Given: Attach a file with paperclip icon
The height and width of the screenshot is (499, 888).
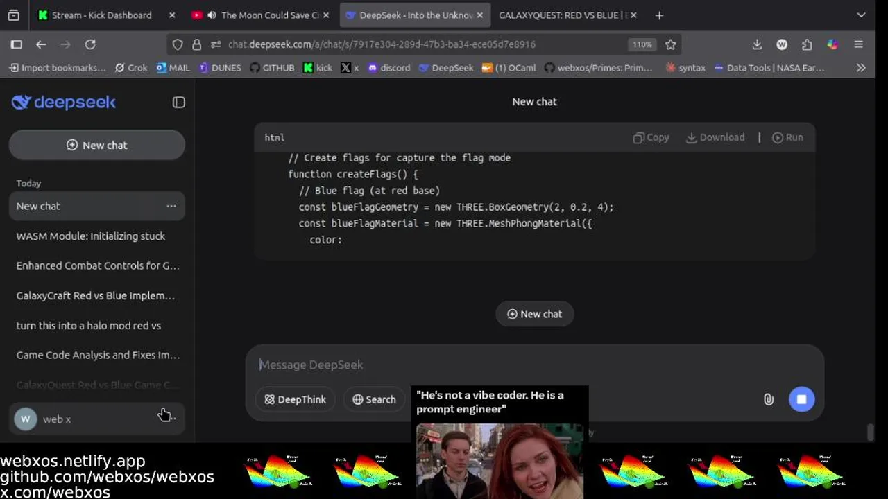Looking at the screenshot, I should [769, 399].
